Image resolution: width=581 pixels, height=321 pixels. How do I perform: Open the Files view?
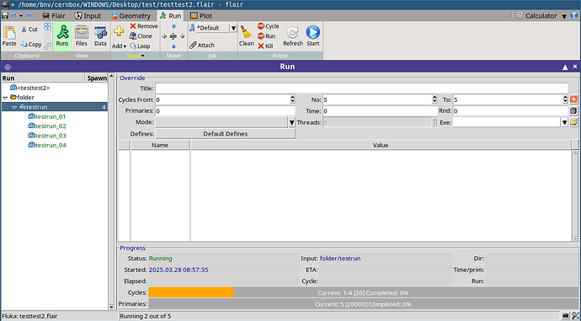point(81,35)
